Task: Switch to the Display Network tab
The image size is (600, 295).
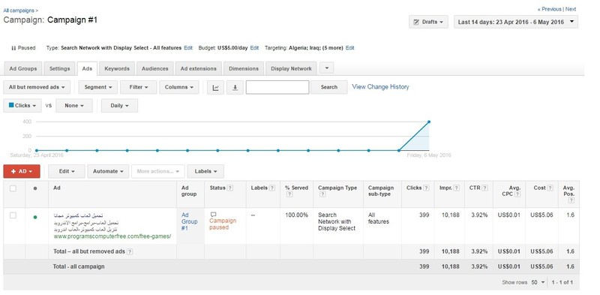Action: (291, 68)
